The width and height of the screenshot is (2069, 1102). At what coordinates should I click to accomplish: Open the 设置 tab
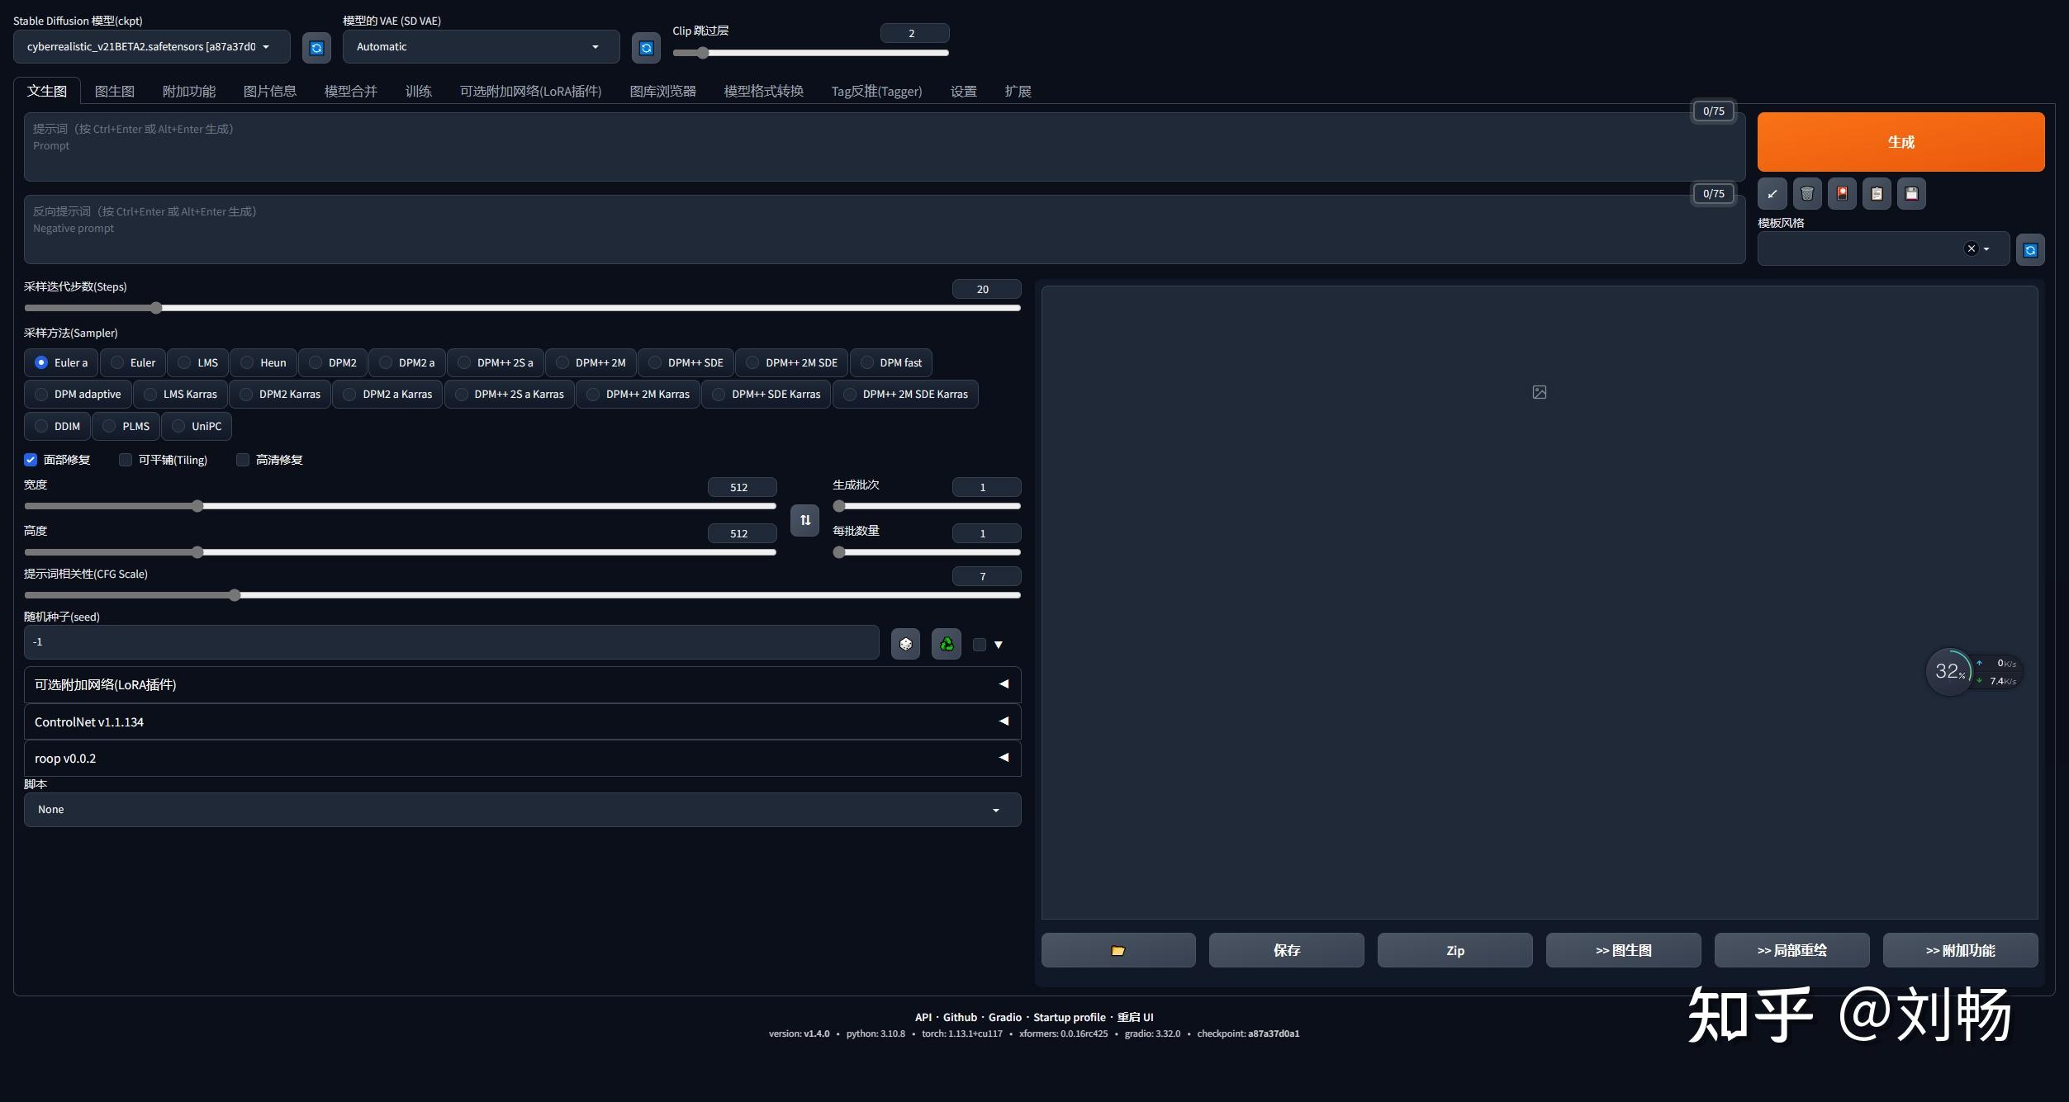pyautogui.click(x=961, y=91)
